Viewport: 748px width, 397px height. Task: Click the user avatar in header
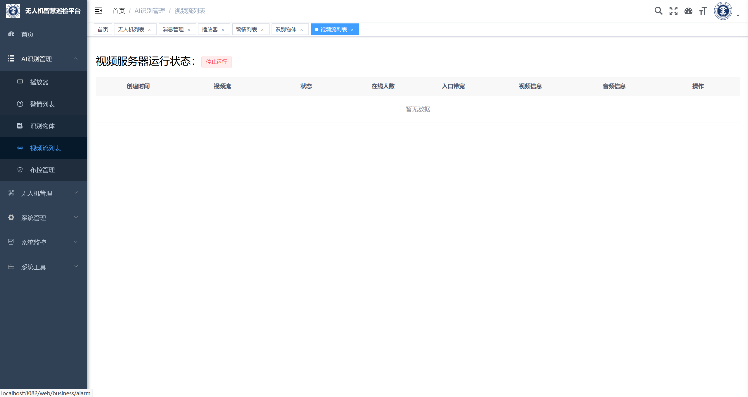(723, 11)
